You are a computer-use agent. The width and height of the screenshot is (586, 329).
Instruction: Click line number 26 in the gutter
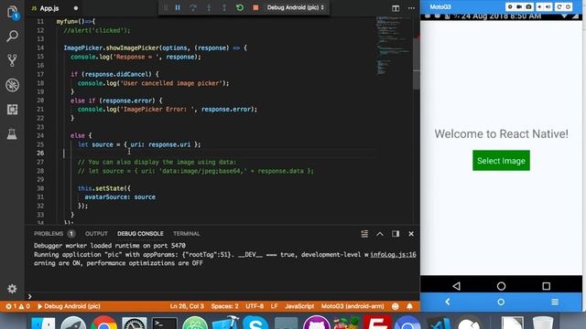[40, 153]
